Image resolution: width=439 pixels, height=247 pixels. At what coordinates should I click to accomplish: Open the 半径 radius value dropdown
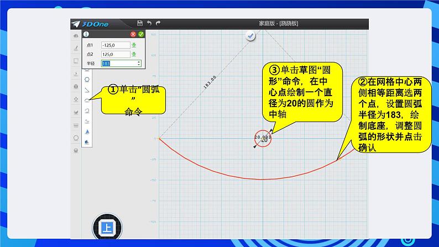pyautogui.click(x=138, y=64)
